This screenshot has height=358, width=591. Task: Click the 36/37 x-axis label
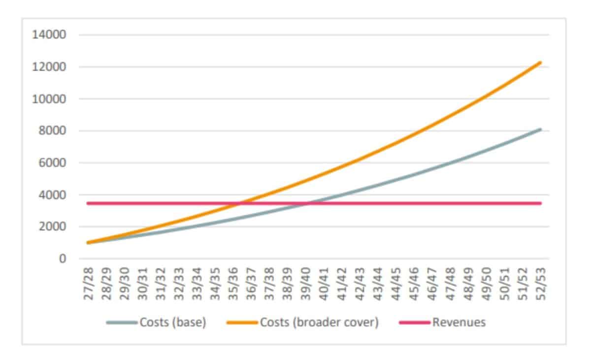(x=252, y=284)
